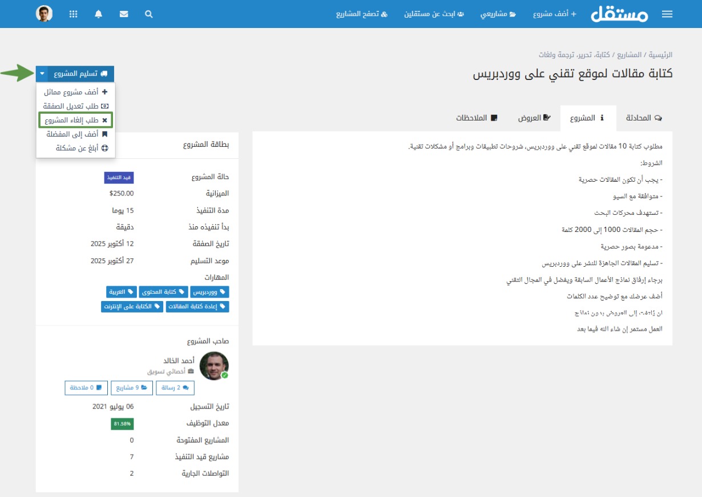This screenshot has height=497, width=702.
Task: Click the user profile avatar in header
Action: tap(44, 14)
